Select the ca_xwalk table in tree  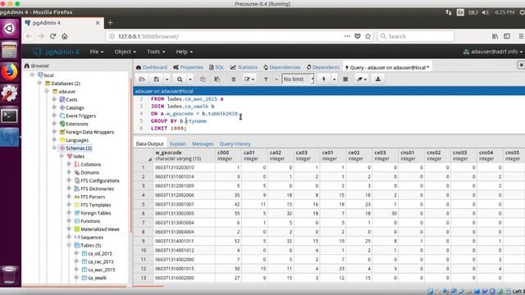[97, 278]
